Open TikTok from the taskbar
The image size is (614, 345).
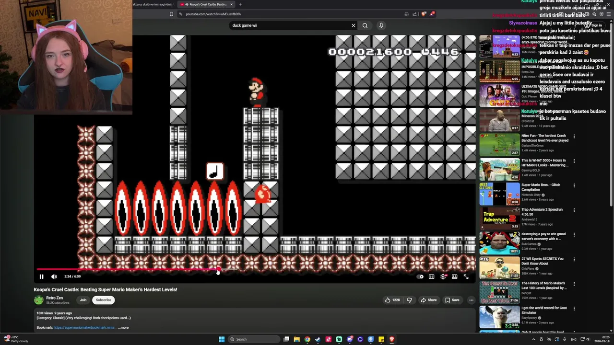point(329,339)
